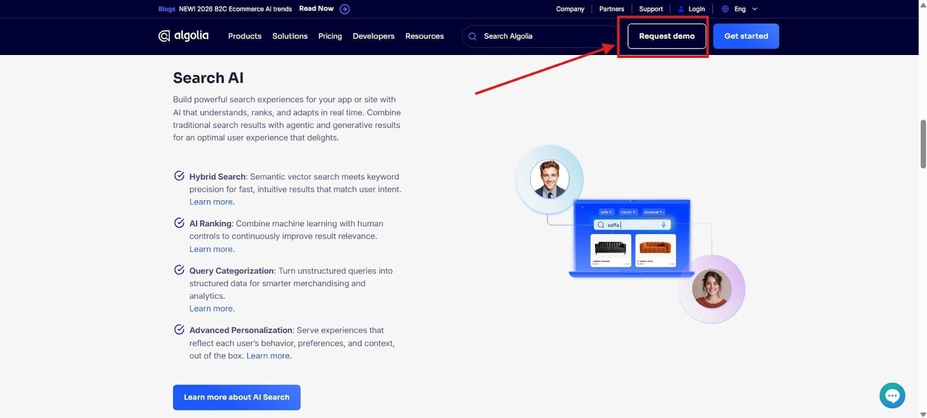
Task: Click Learn more under AI Ranking
Action: (211, 249)
